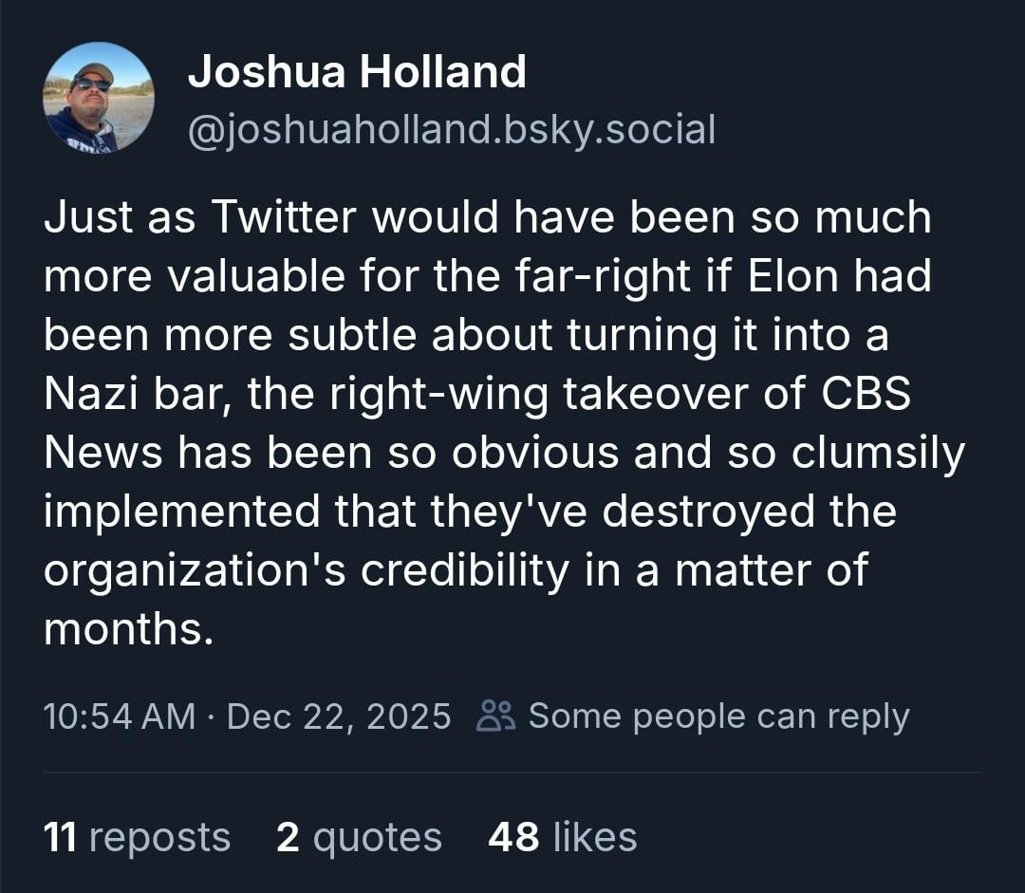Open the 2 quotes list
Screen dimensions: 1025x893
coord(359,837)
